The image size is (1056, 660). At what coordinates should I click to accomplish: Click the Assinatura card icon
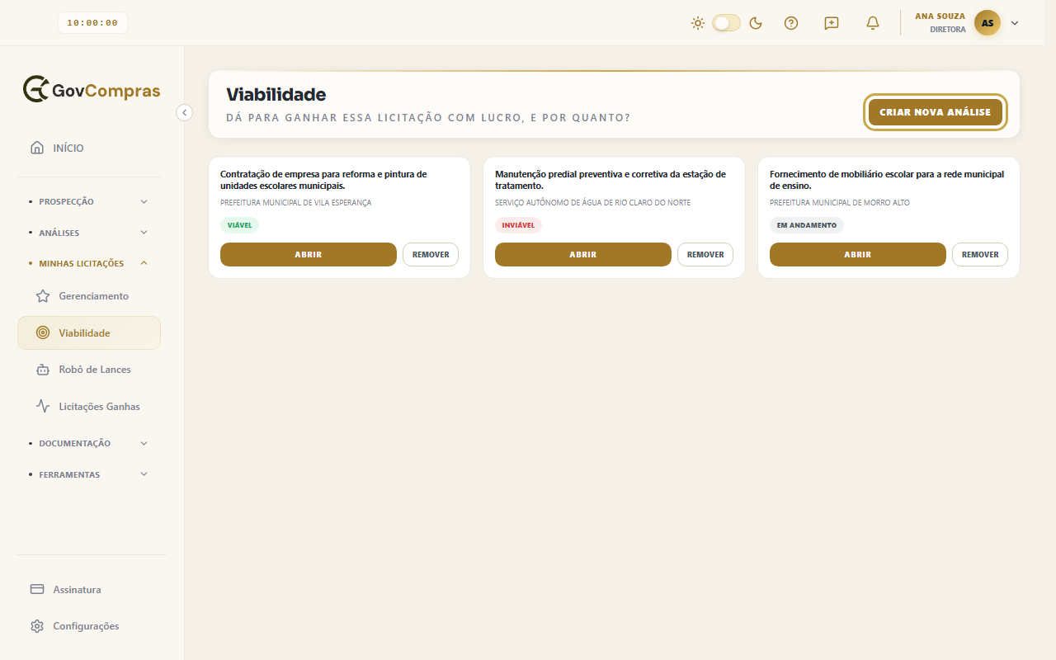pyautogui.click(x=37, y=590)
